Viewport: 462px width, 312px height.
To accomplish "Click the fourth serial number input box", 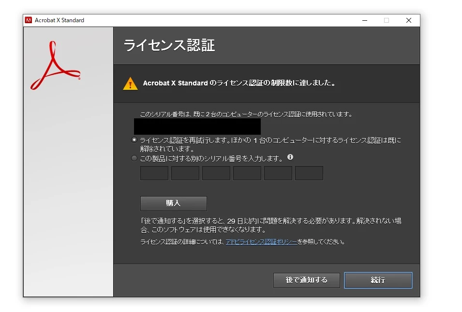I will [247, 173].
